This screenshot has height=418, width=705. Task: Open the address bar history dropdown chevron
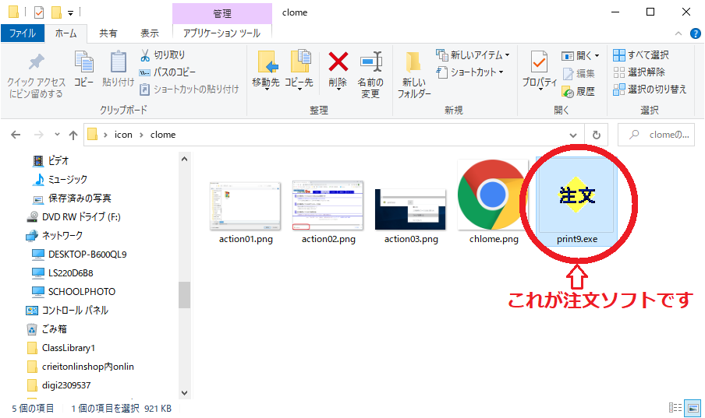click(x=575, y=135)
